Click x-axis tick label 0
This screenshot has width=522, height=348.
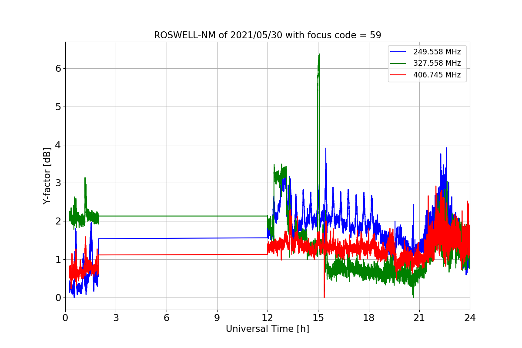point(65,318)
